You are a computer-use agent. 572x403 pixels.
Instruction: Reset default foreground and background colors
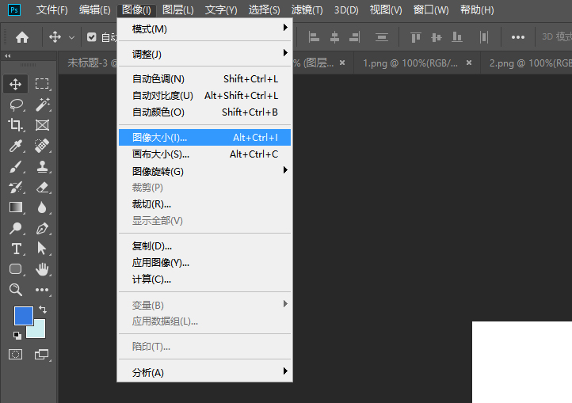point(17,335)
